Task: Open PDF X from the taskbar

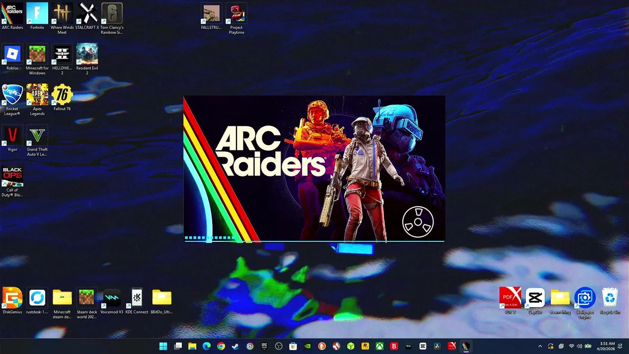Action: pos(452,346)
